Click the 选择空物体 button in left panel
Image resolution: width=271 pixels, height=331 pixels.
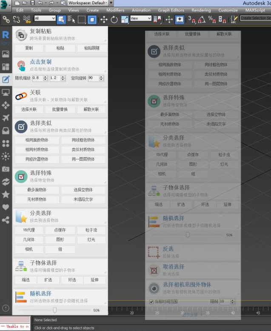[83, 190]
